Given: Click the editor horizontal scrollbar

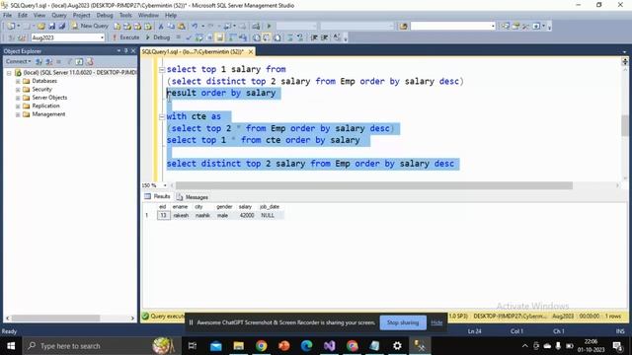Looking at the screenshot, I should click(373, 185).
